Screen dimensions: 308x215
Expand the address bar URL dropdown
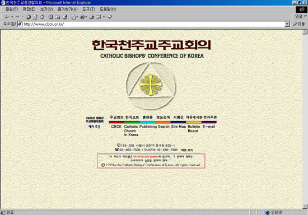pyautogui.click(x=287, y=24)
